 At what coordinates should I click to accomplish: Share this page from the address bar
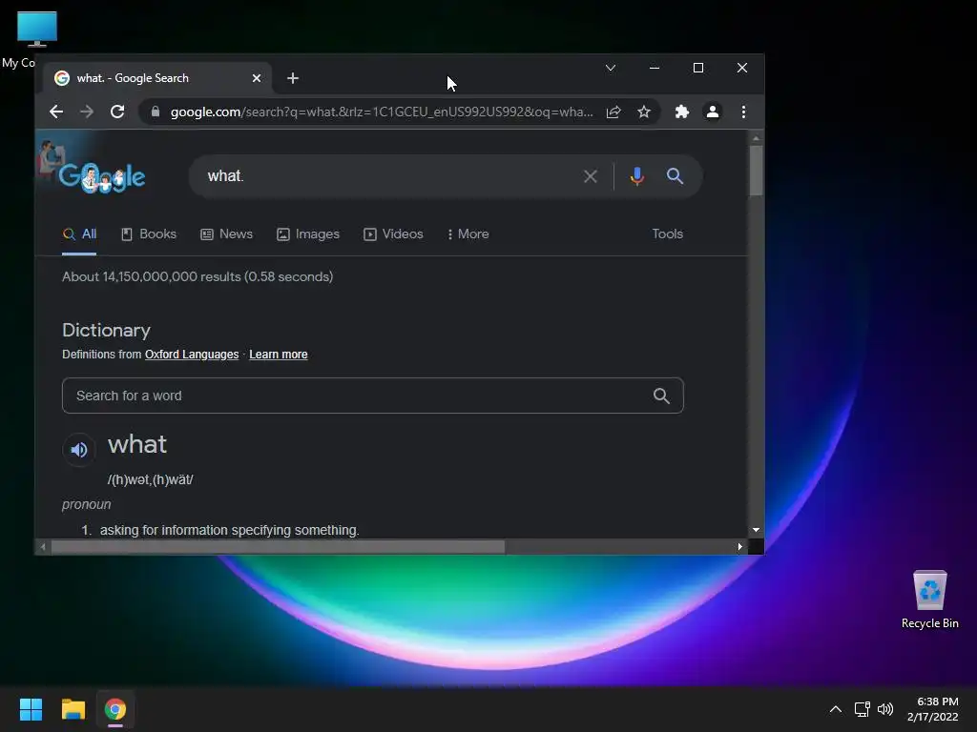pyautogui.click(x=613, y=112)
